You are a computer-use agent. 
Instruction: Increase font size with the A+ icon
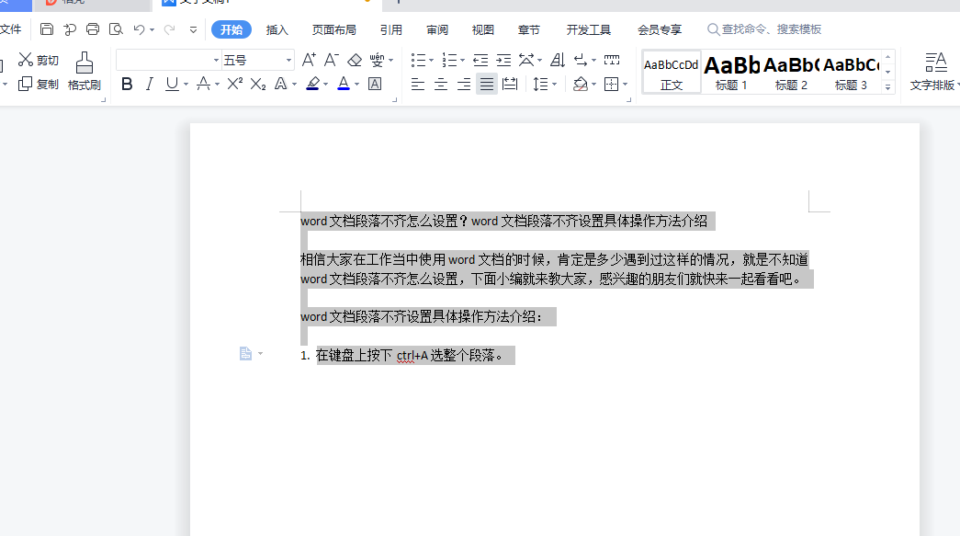point(309,61)
